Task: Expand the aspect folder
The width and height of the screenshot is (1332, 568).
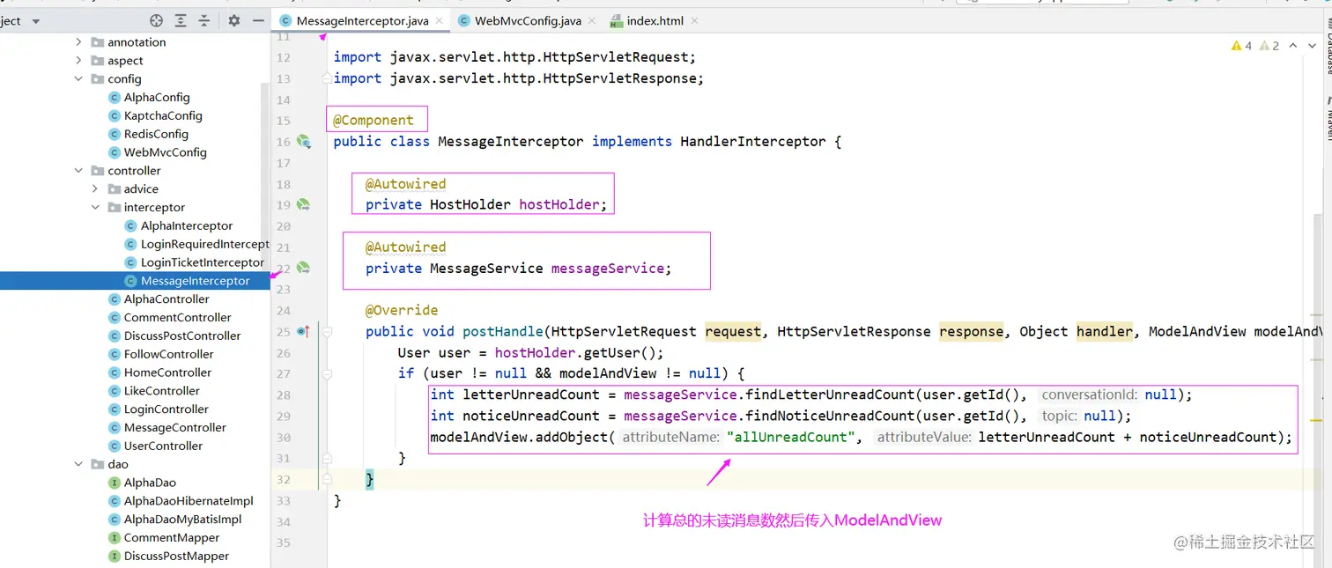Action: [78, 61]
